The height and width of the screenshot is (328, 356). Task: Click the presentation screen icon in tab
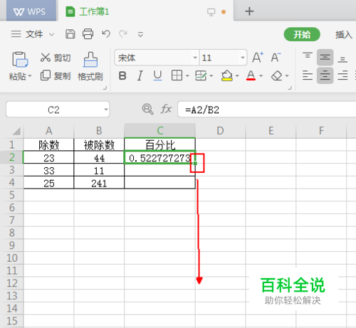coord(211,12)
